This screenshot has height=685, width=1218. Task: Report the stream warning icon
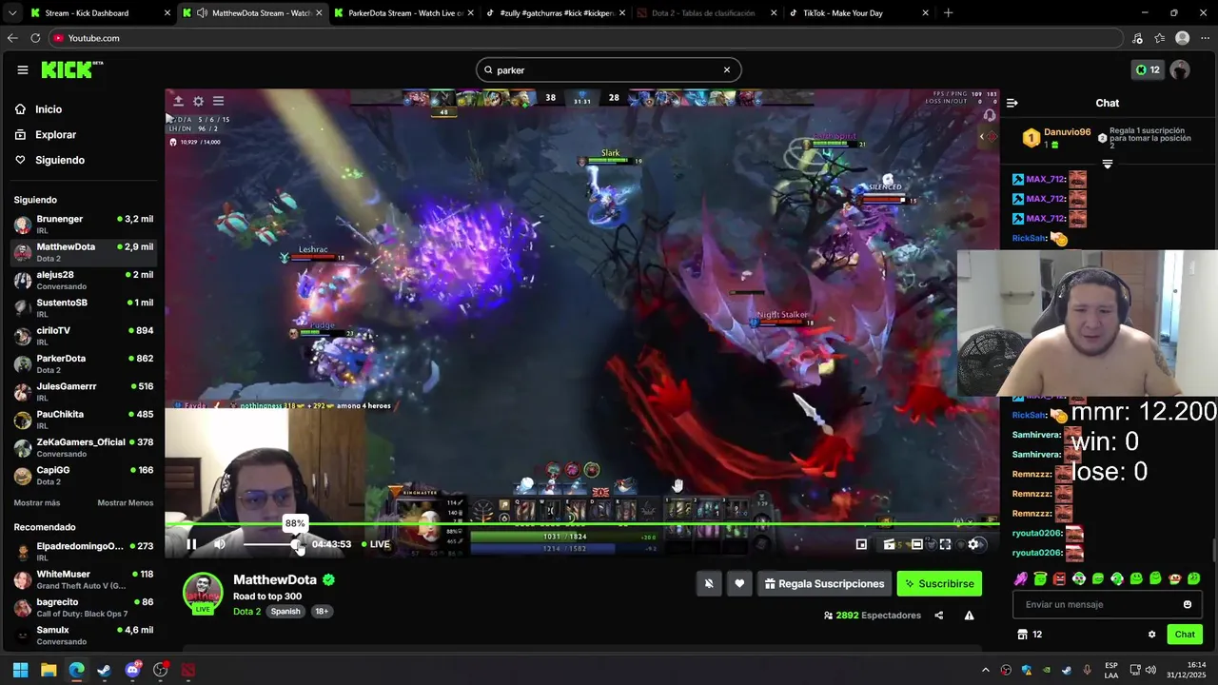point(969,616)
